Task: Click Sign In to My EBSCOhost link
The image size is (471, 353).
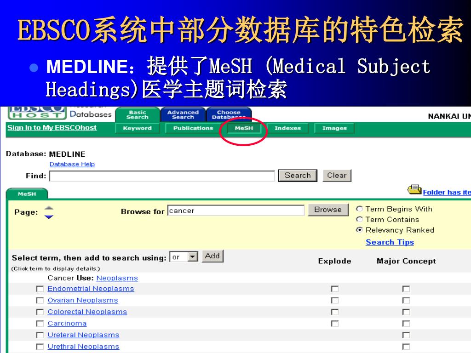Action: [52, 128]
